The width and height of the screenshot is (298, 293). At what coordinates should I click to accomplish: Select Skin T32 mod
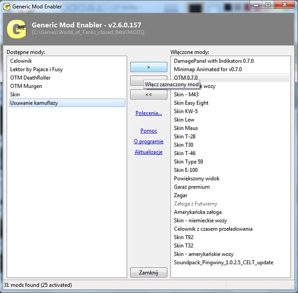coord(231,246)
